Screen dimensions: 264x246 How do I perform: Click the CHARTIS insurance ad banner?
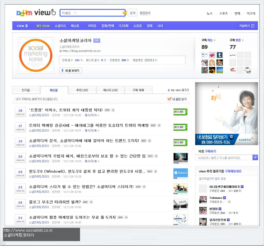pos(226,113)
